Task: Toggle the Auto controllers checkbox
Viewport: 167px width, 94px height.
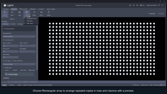Action: click(13, 61)
